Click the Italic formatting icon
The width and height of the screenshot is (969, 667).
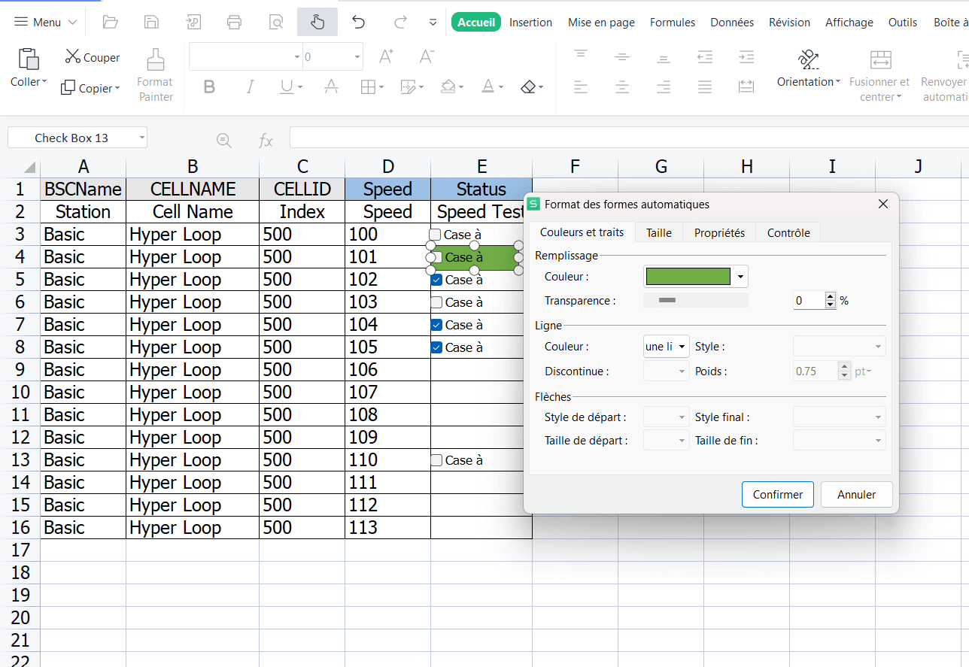[x=250, y=87]
